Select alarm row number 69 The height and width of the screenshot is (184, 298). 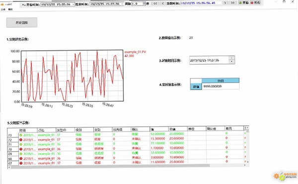coord(13,154)
